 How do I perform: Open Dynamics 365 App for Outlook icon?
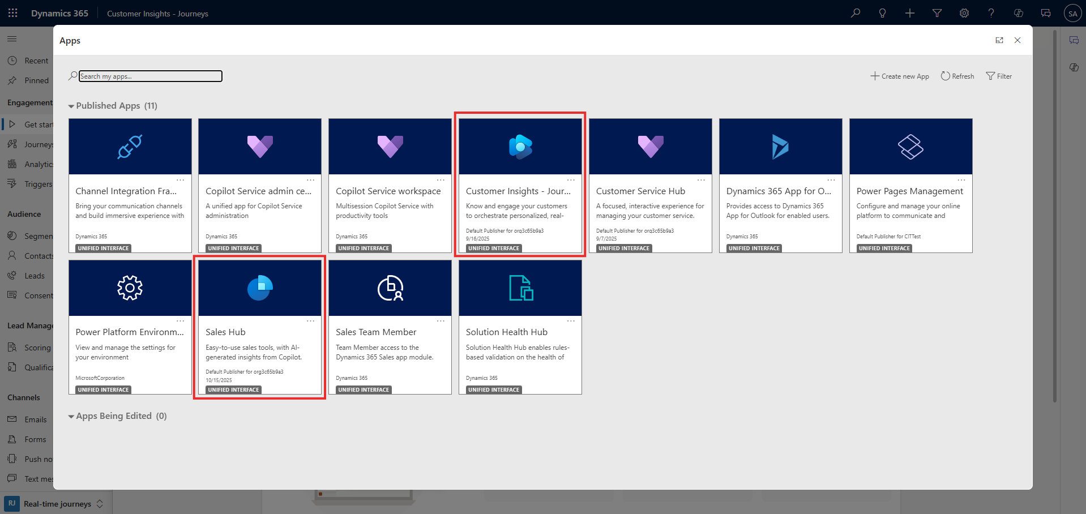click(781, 147)
